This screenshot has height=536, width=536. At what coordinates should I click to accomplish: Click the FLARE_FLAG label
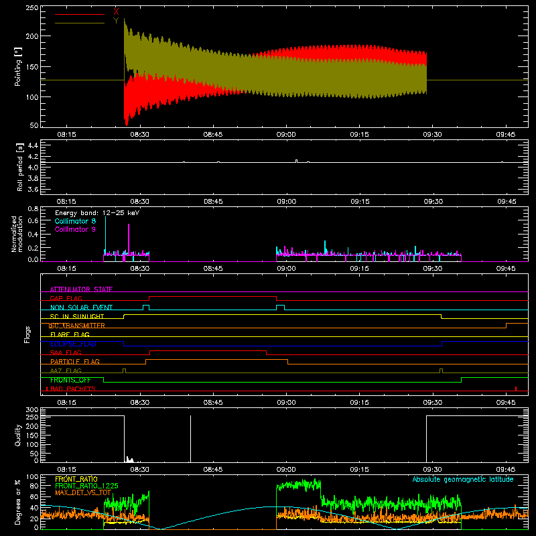[x=70, y=334]
